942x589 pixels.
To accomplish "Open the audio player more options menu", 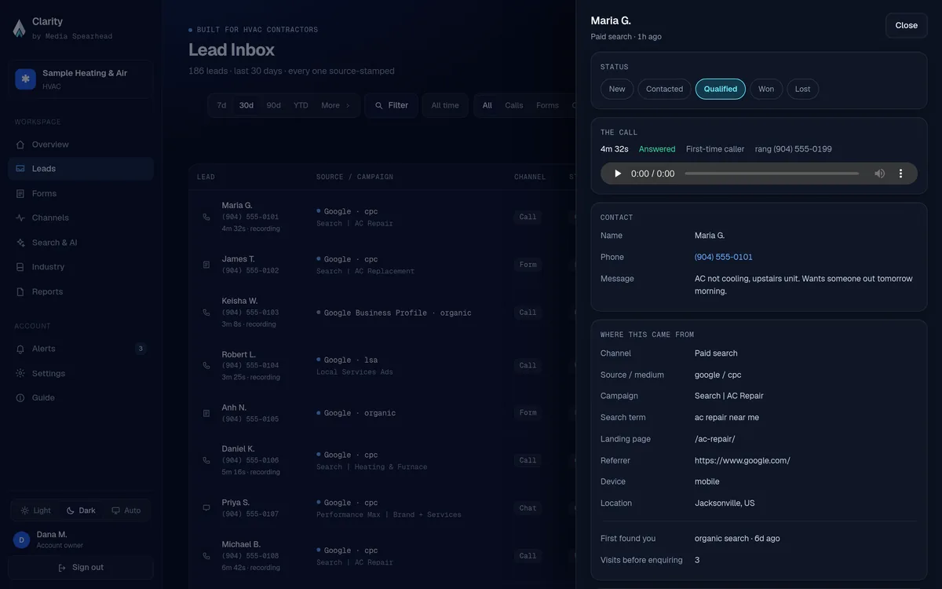I will (x=901, y=174).
